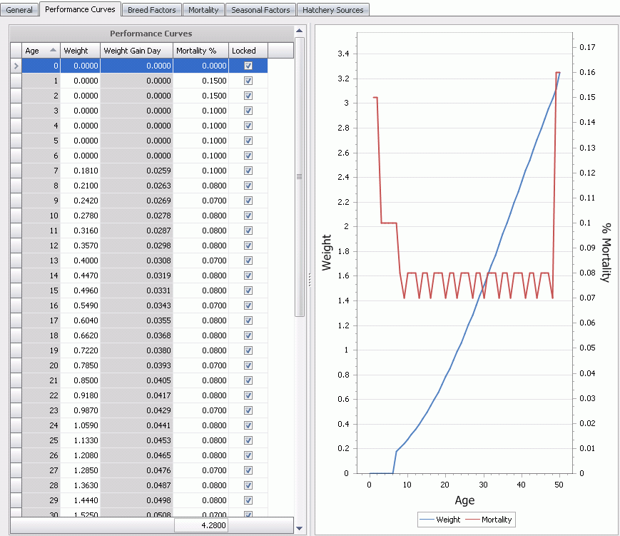Toggle Locked checkbox for age 2
620x536 pixels.
coord(248,96)
